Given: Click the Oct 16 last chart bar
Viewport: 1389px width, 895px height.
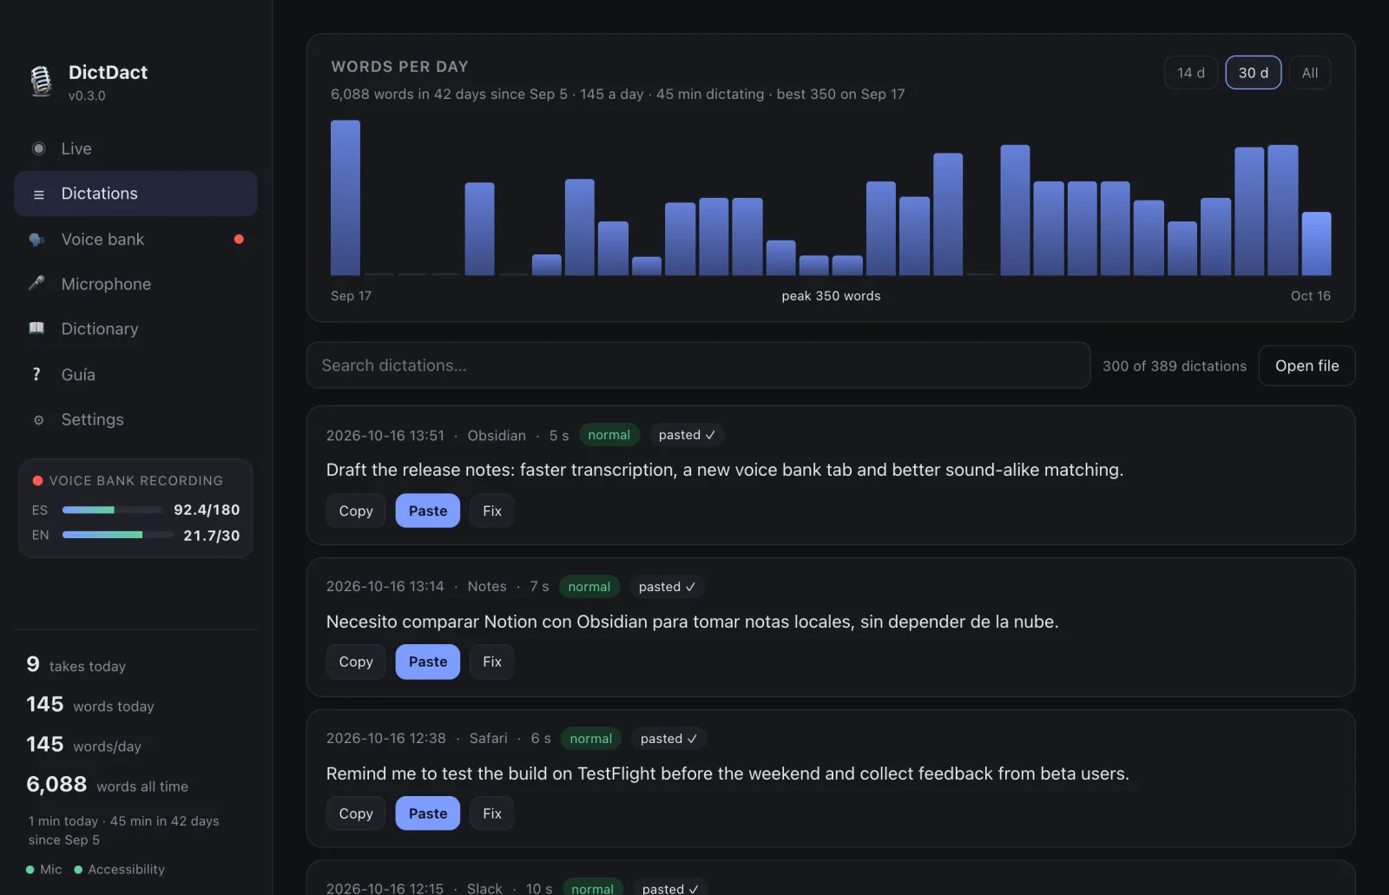Looking at the screenshot, I should (x=1316, y=244).
